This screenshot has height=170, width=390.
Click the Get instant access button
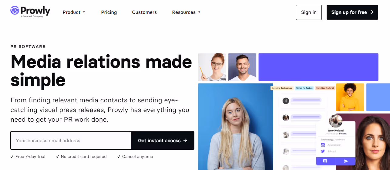click(x=163, y=140)
